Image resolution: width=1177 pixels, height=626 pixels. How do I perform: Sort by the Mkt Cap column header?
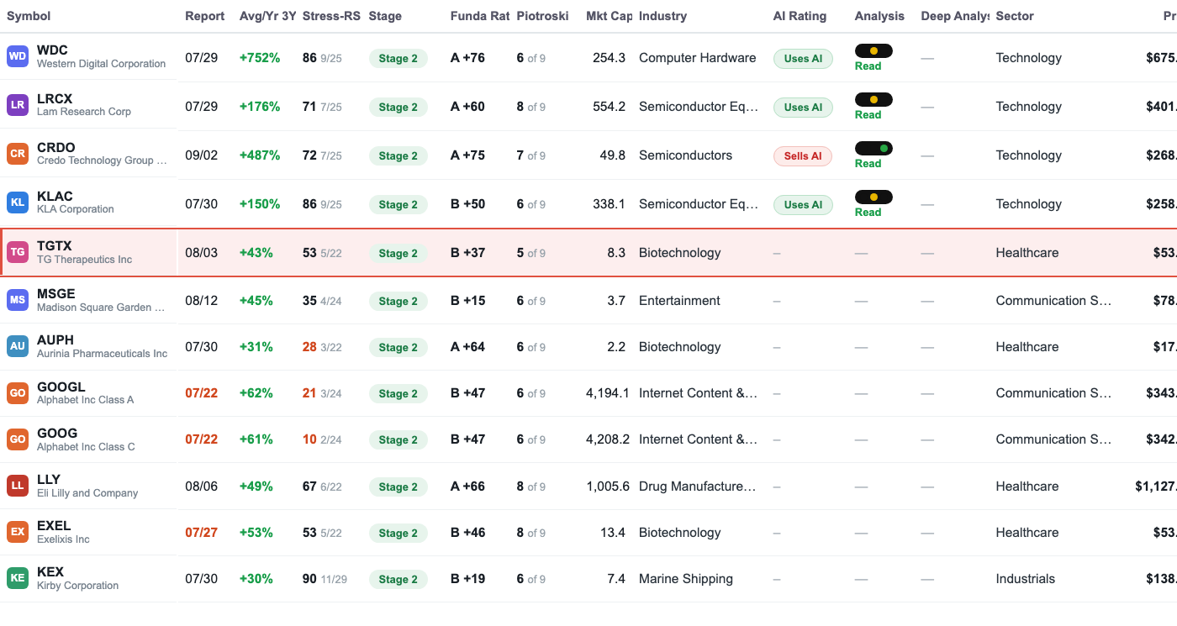point(609,16)
